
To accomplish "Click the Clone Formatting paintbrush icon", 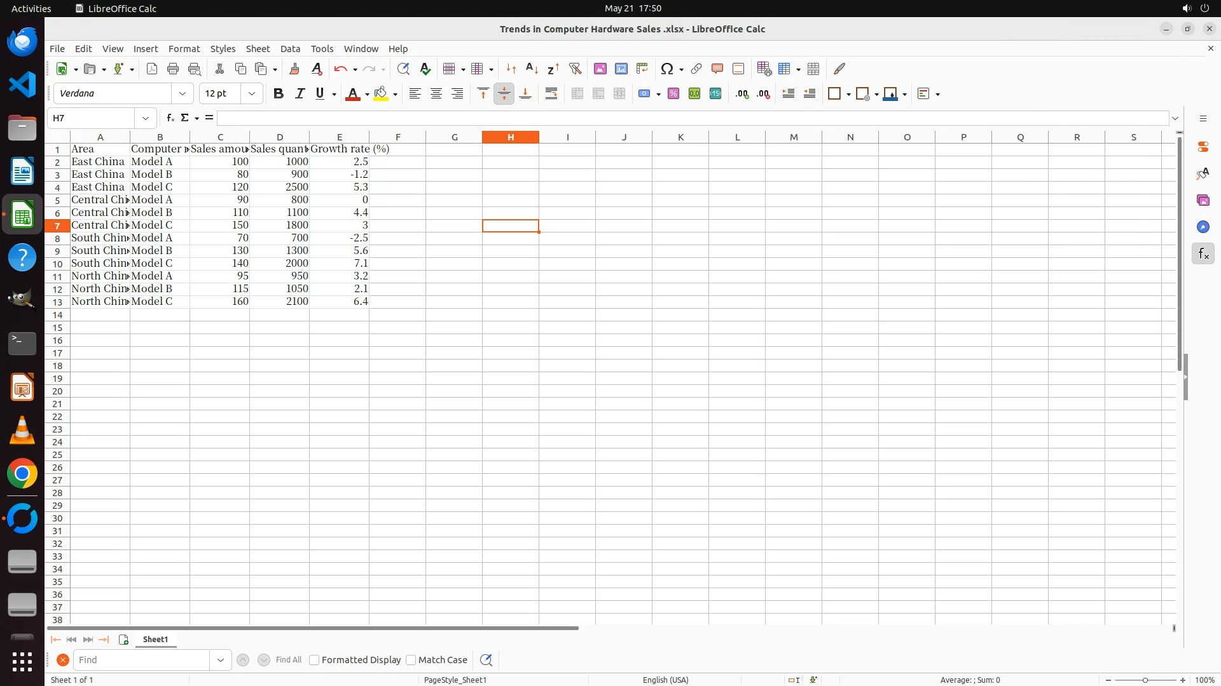I will [294, 69].
